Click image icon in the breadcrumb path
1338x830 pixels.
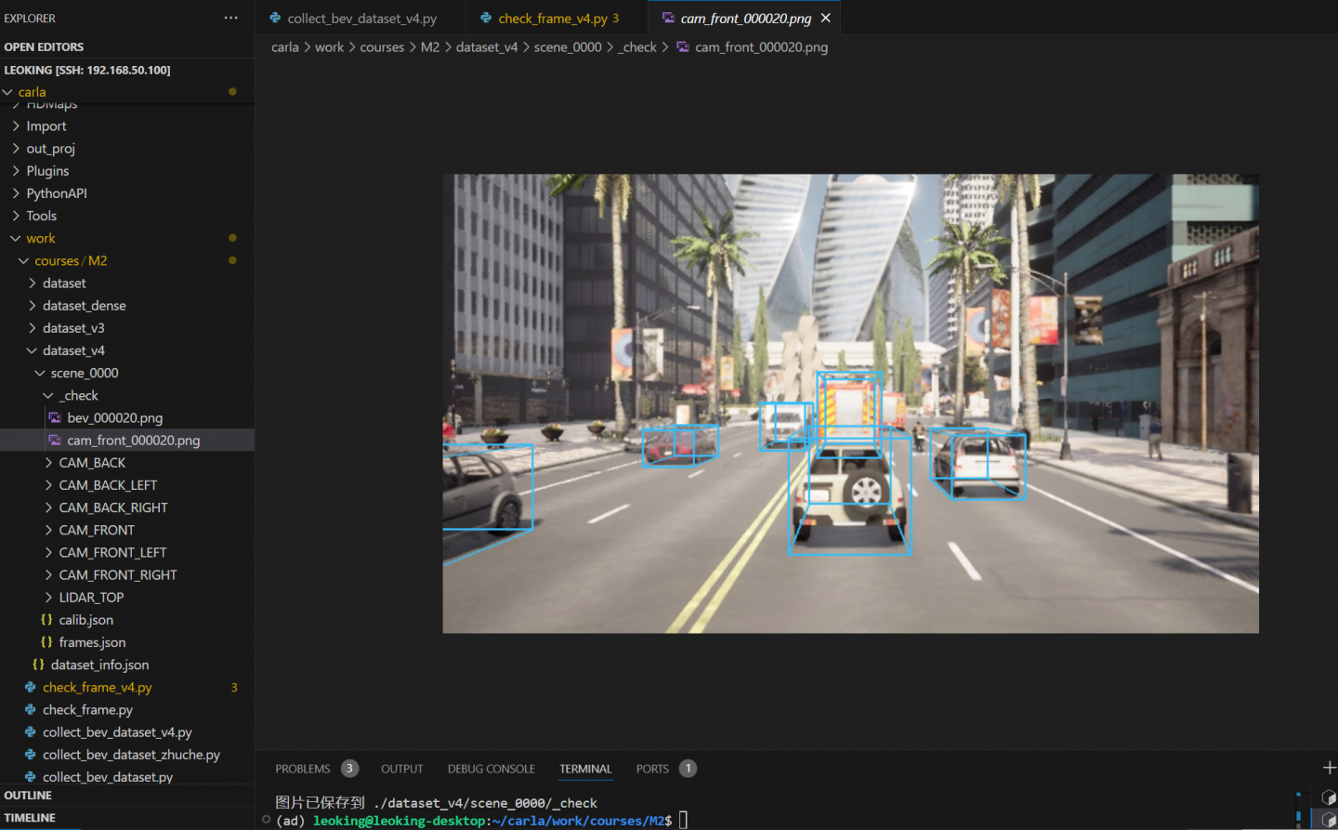click(683, 46)
